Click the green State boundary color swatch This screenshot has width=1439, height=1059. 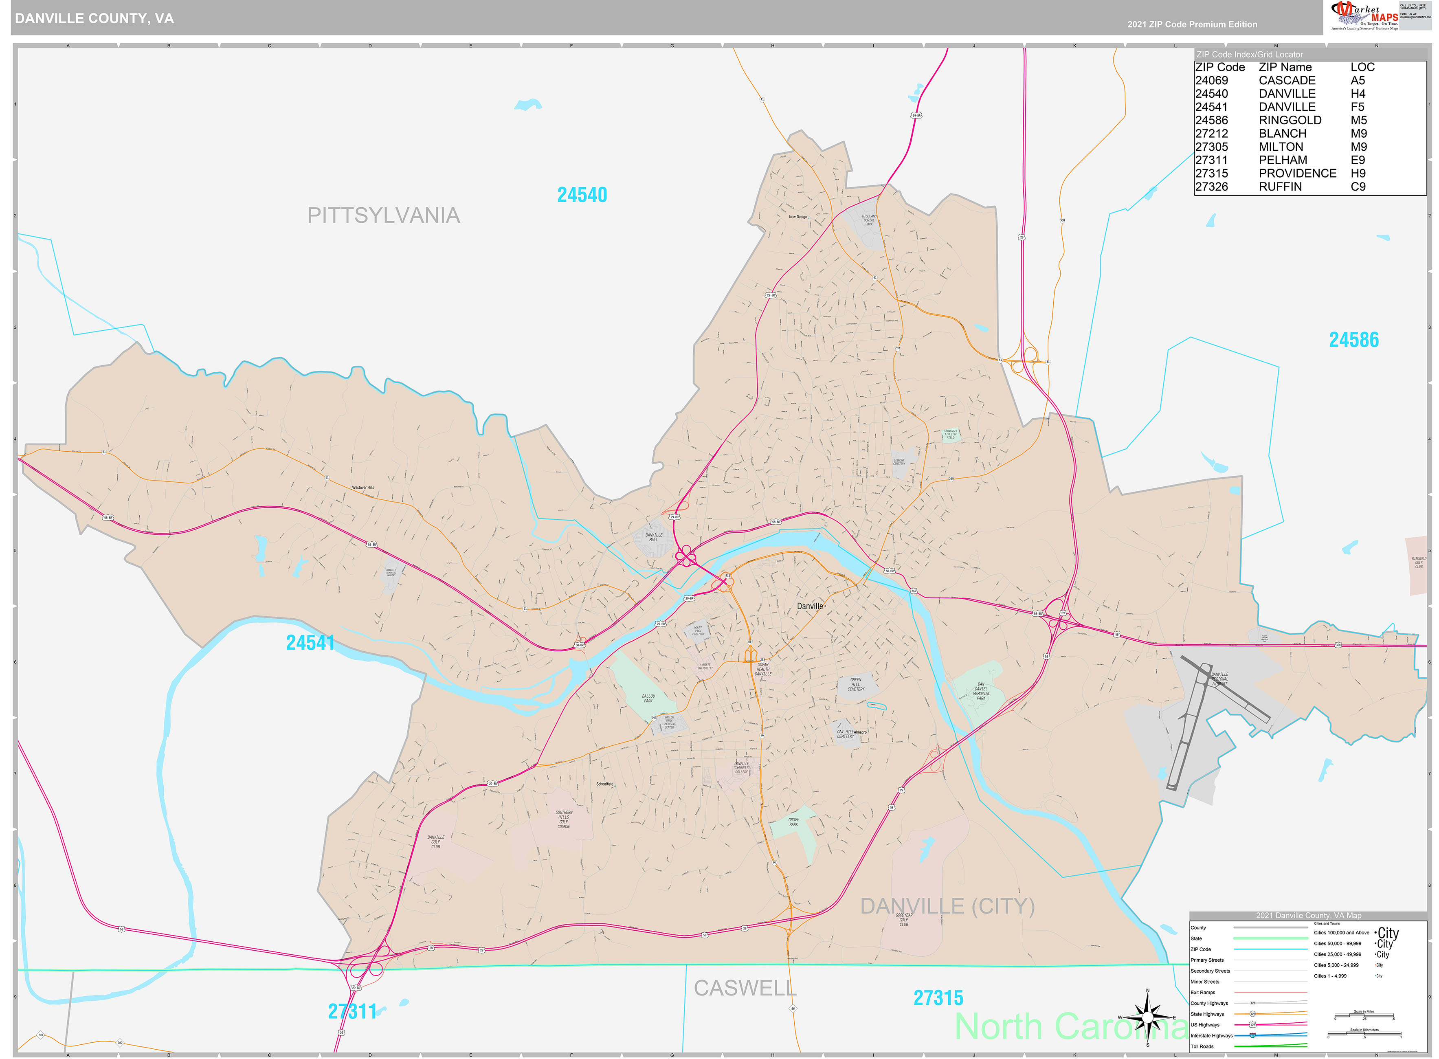(1270, 938)
